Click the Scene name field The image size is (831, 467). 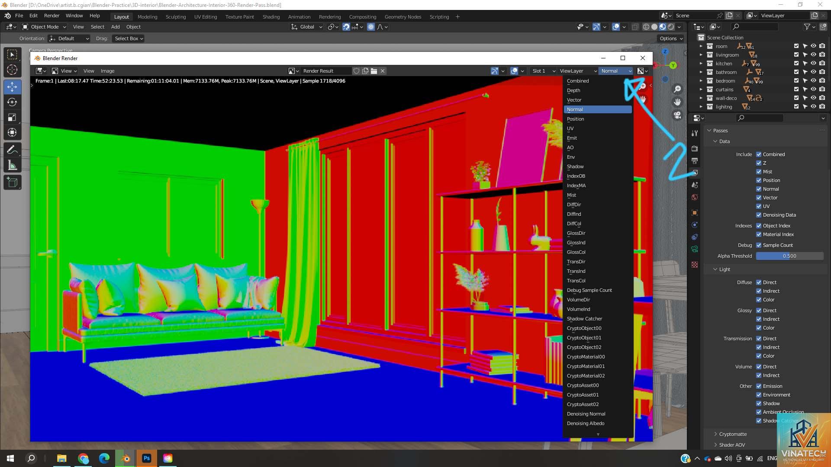(694, 16)
